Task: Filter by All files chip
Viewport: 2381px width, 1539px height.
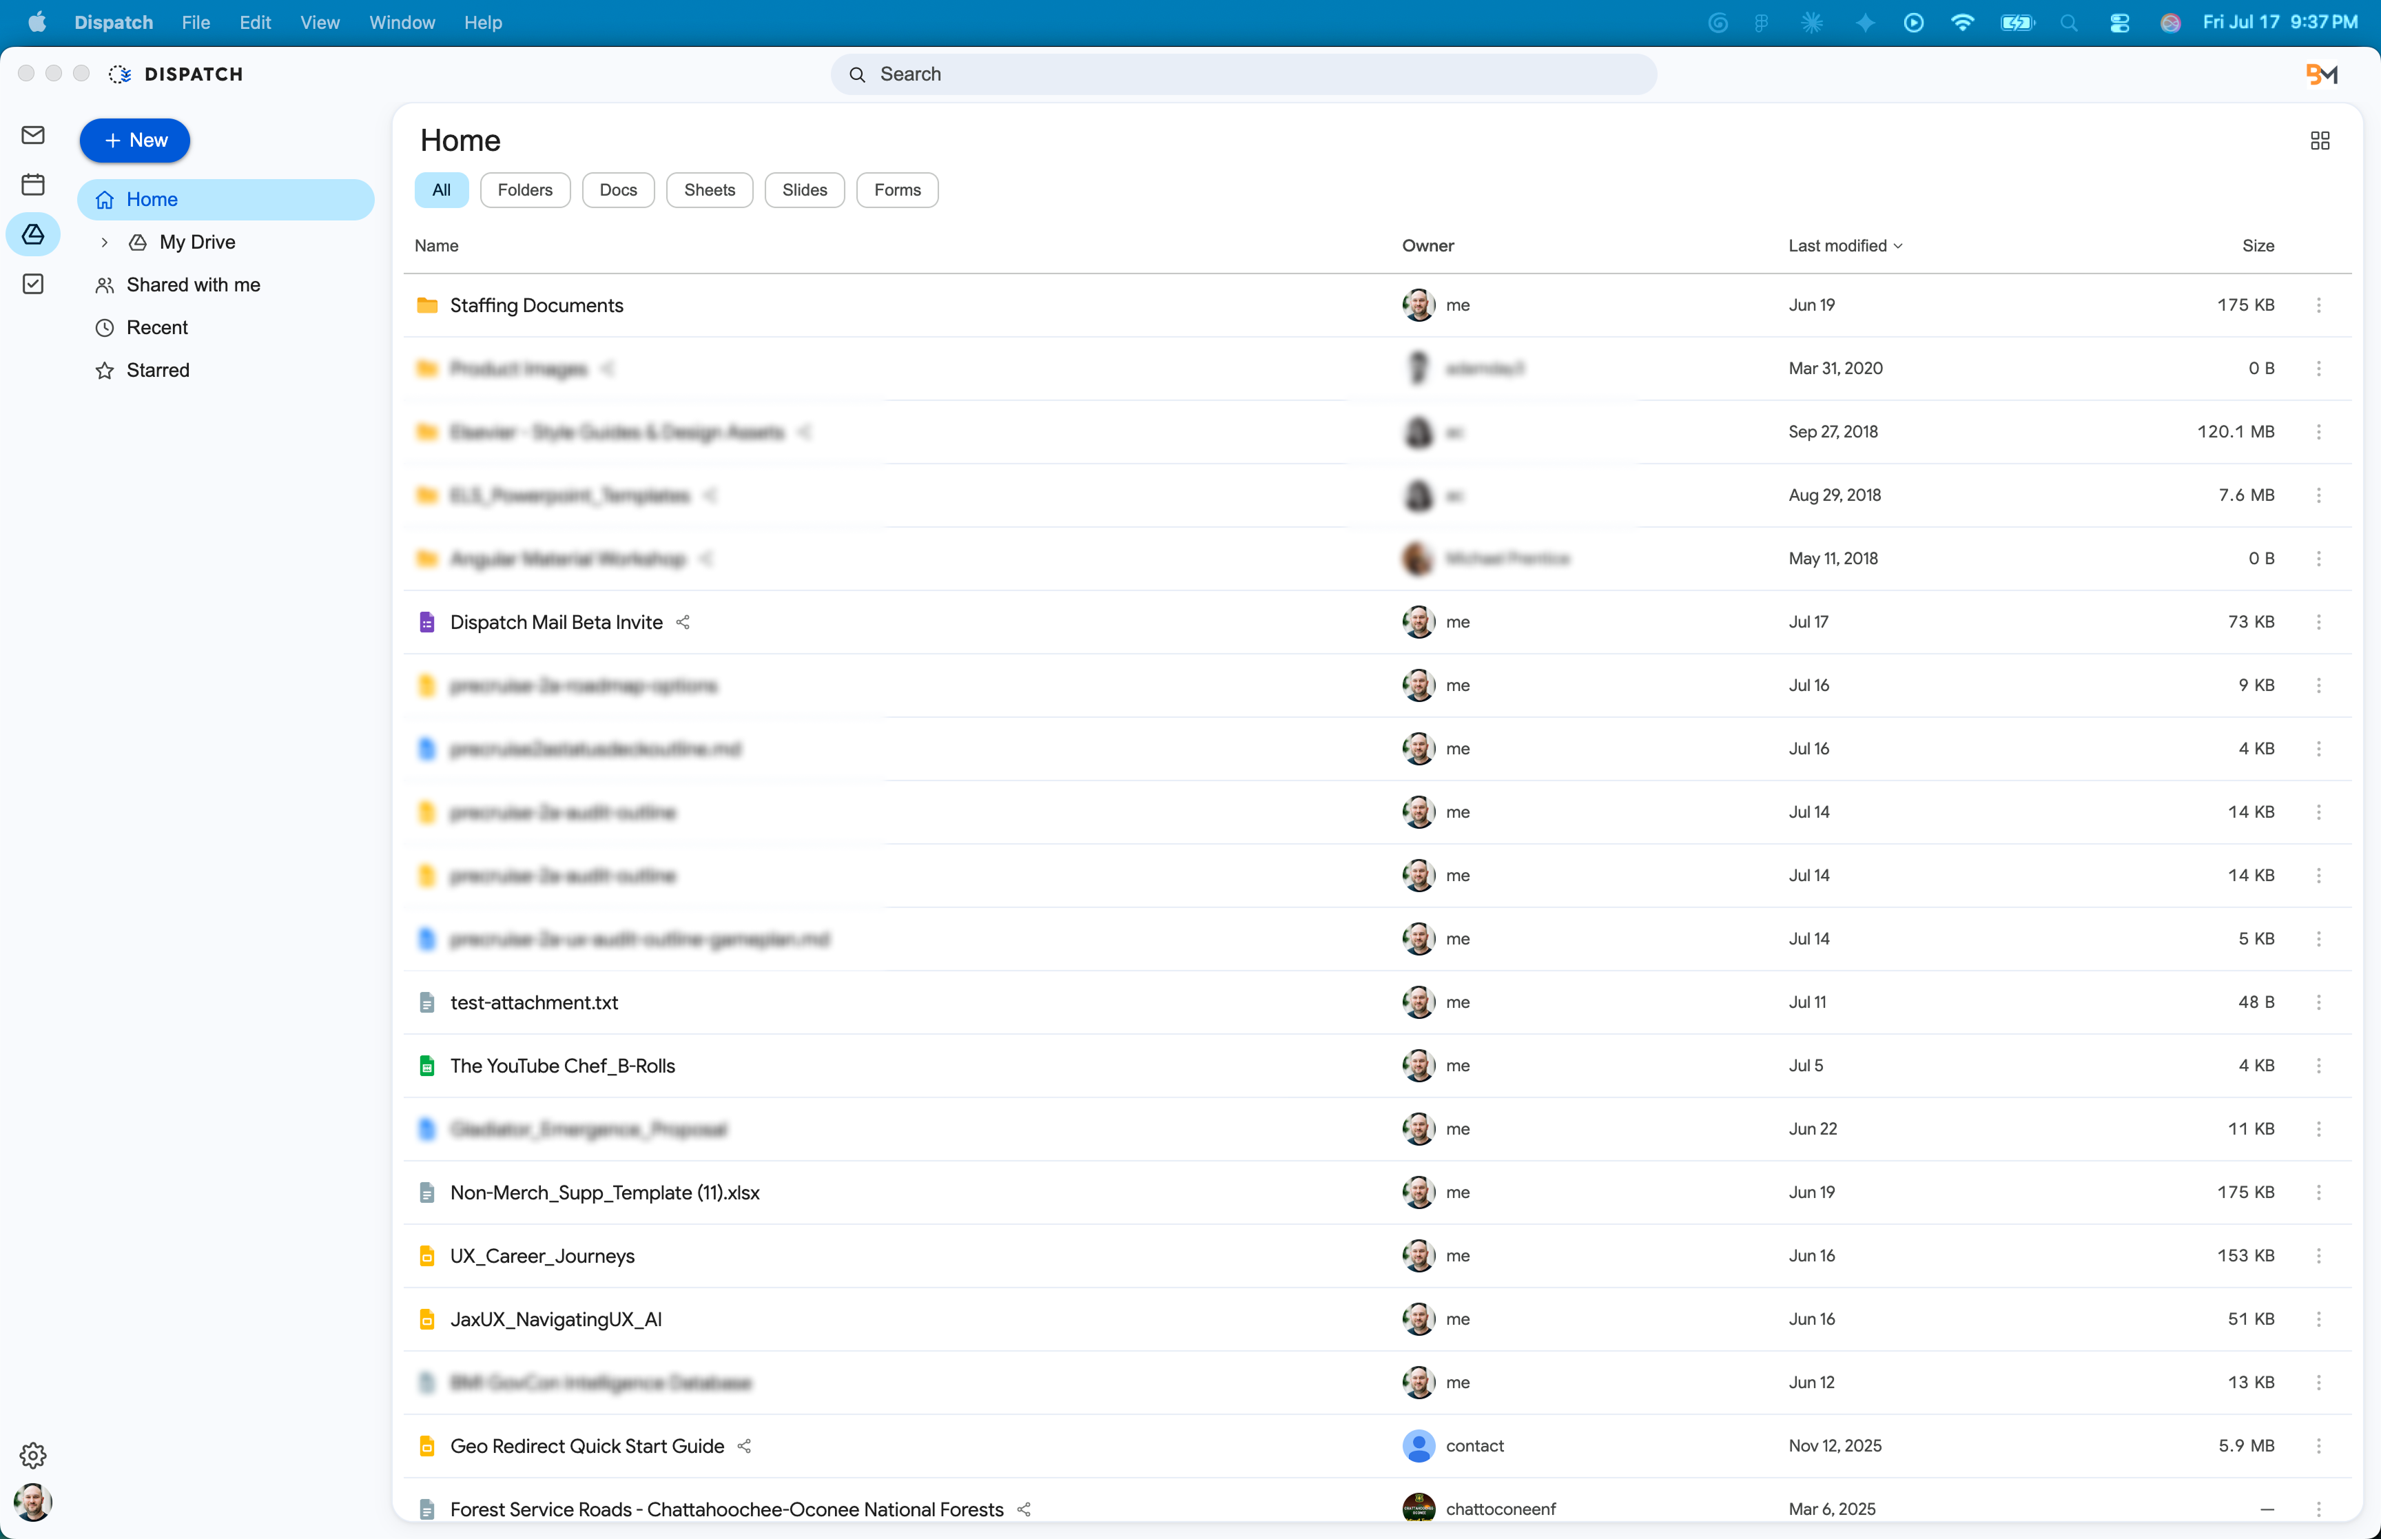Action: (442, 190)
